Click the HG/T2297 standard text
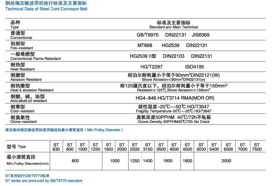276x186 pixels. tap(151, 67)
